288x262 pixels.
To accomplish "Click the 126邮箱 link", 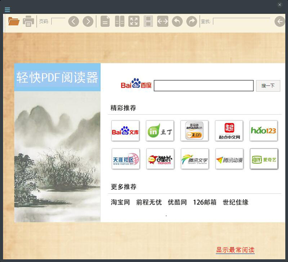I will click(x=204, y=202).
